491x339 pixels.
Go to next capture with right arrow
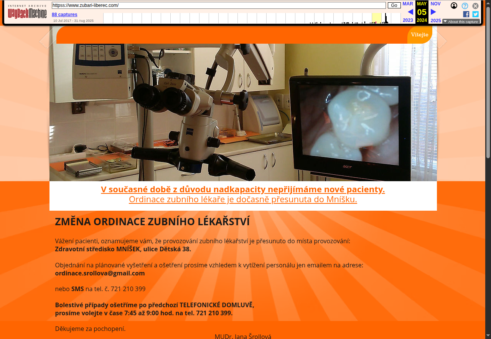click(x=433, y=12)
